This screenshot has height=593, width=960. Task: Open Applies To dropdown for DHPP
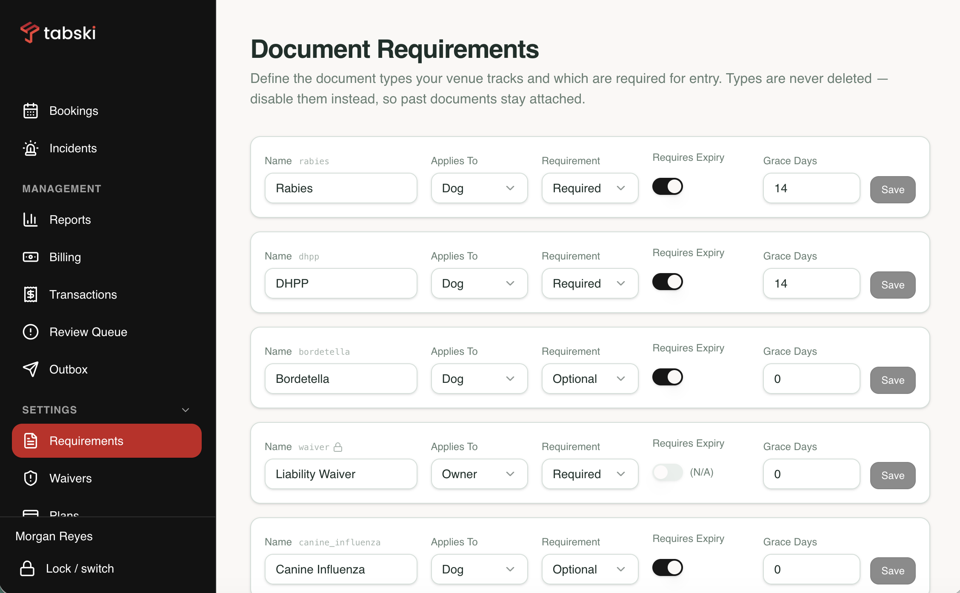(479, 283)
